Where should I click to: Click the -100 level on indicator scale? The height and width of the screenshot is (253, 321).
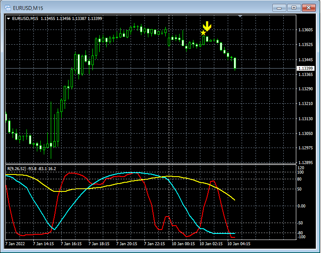(x=302, y=237)
